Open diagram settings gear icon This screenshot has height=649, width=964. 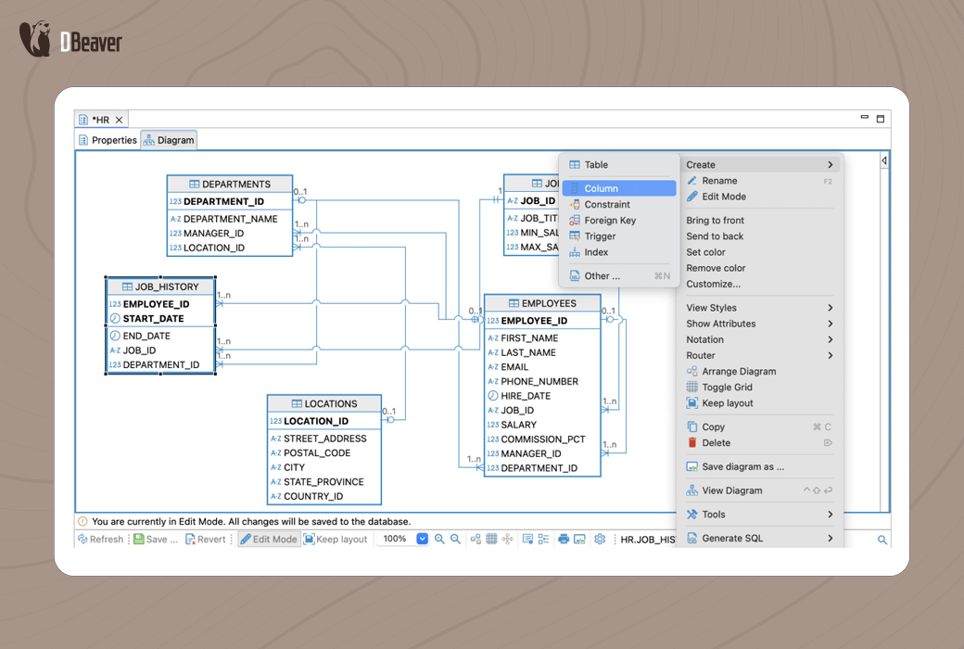(600, 540)
